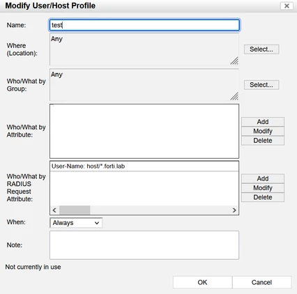Viewport: 297px width, 294px height.
Task: Click the left arrow of RADIUS list scrollbar
Action: 54,210
